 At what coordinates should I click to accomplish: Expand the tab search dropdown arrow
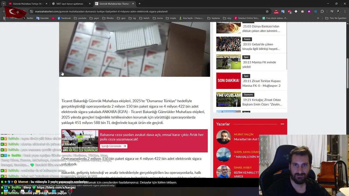pyautogui.click(x=3, y=4)
